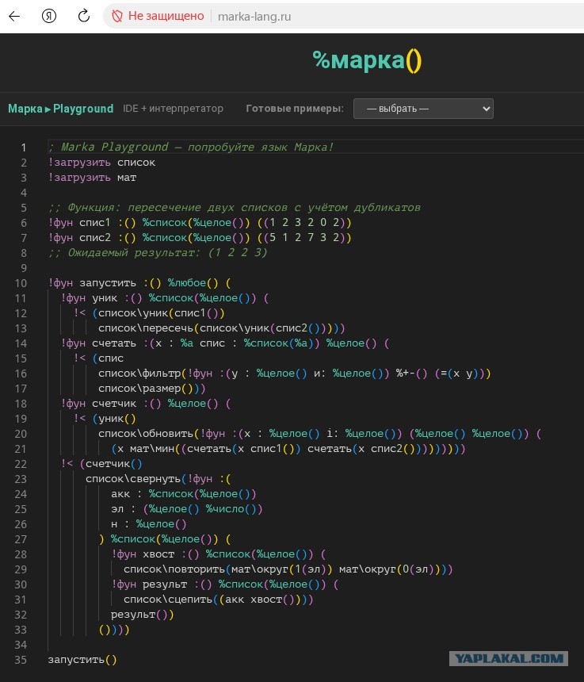Viewport: 584px width, 682px height.
Task: Reload the page with the refresh icon
Action: [x=83, y=16]
